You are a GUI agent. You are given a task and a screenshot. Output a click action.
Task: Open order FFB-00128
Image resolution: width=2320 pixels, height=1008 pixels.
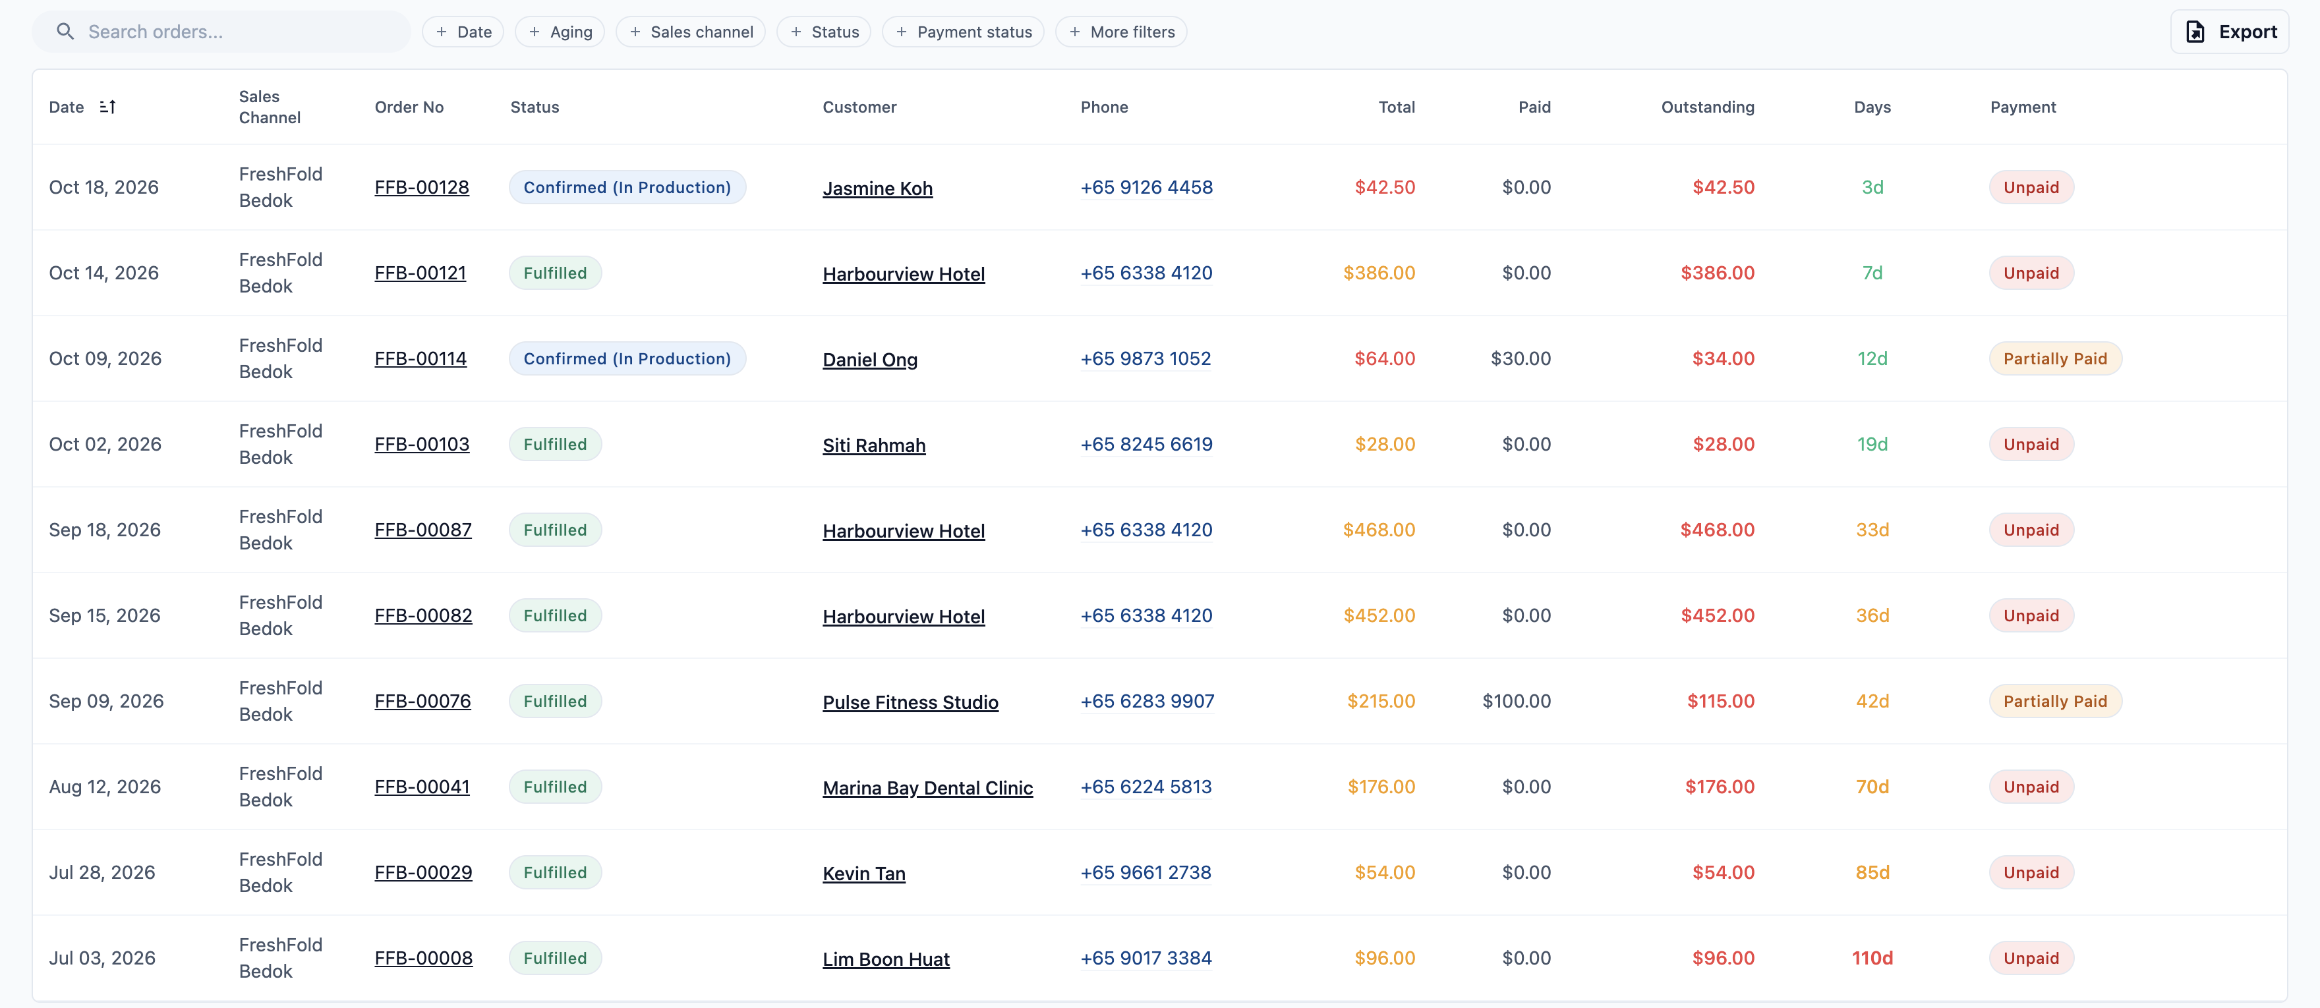[422, 187]
